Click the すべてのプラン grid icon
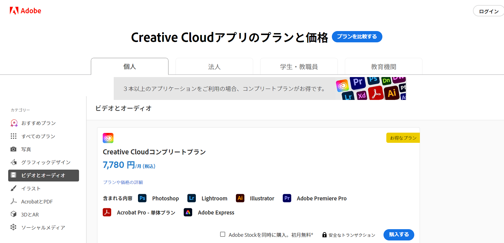The width and height of the screenshot is (504, 243). click(14, 136)
